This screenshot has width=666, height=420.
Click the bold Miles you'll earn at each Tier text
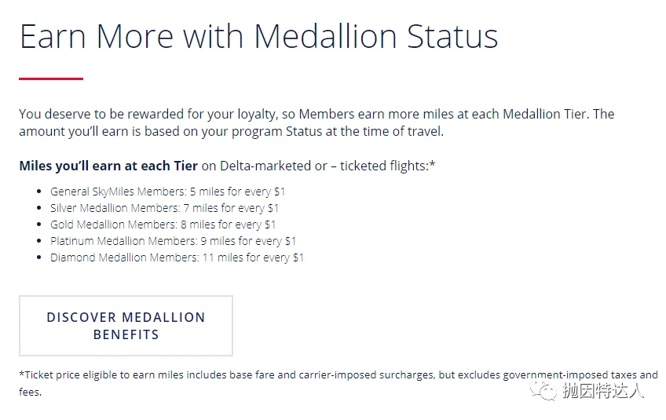point(108,166)
